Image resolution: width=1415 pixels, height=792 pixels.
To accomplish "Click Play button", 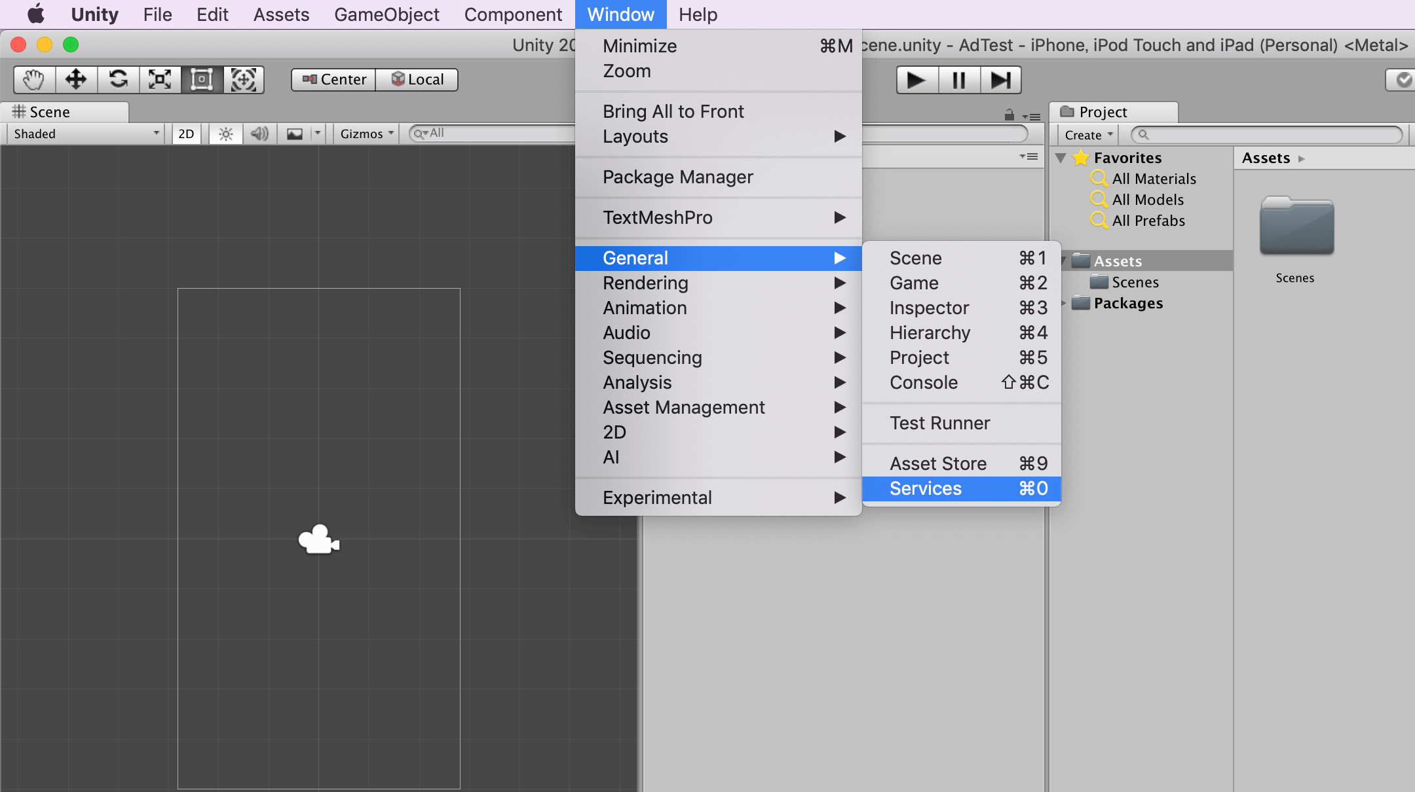I will pyautogui.click(x=917, y=80).
